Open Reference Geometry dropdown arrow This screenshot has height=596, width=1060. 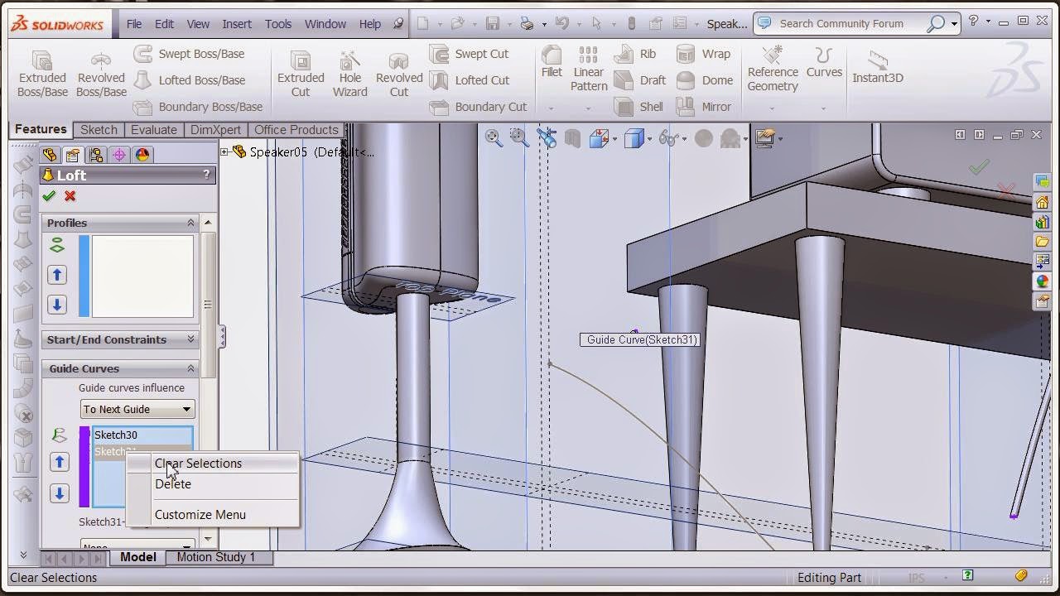(x=773, y=108)
